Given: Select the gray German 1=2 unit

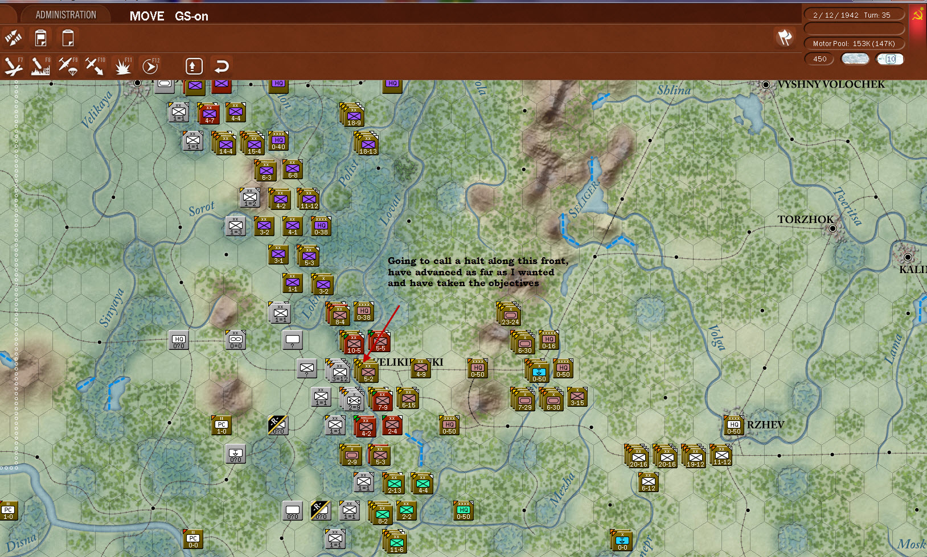Looking at the screenshot, I should pos(250,198).
